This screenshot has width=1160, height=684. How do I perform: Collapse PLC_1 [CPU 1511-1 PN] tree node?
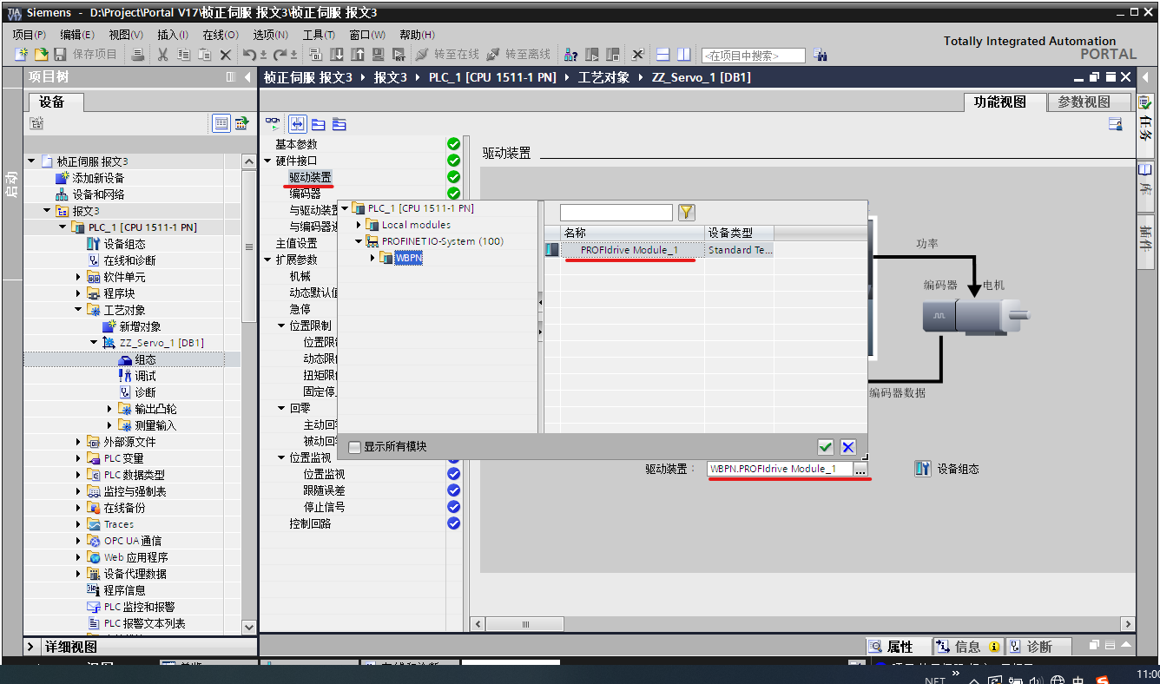(x=63, y=227)
